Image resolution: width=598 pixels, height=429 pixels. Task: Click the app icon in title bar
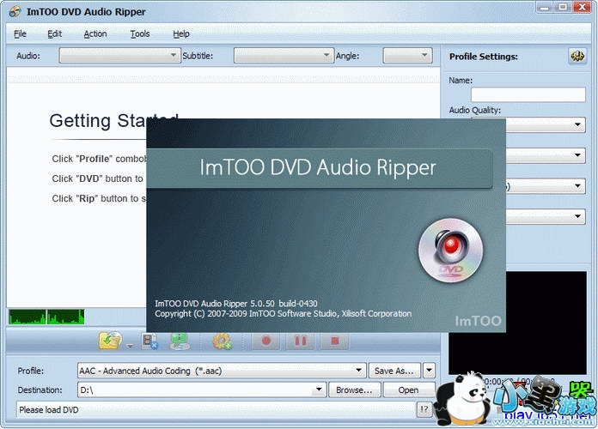coord(15,11)
